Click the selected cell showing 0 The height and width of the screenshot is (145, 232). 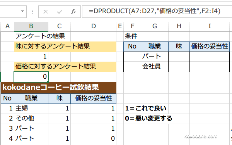[x=31, y=77]
